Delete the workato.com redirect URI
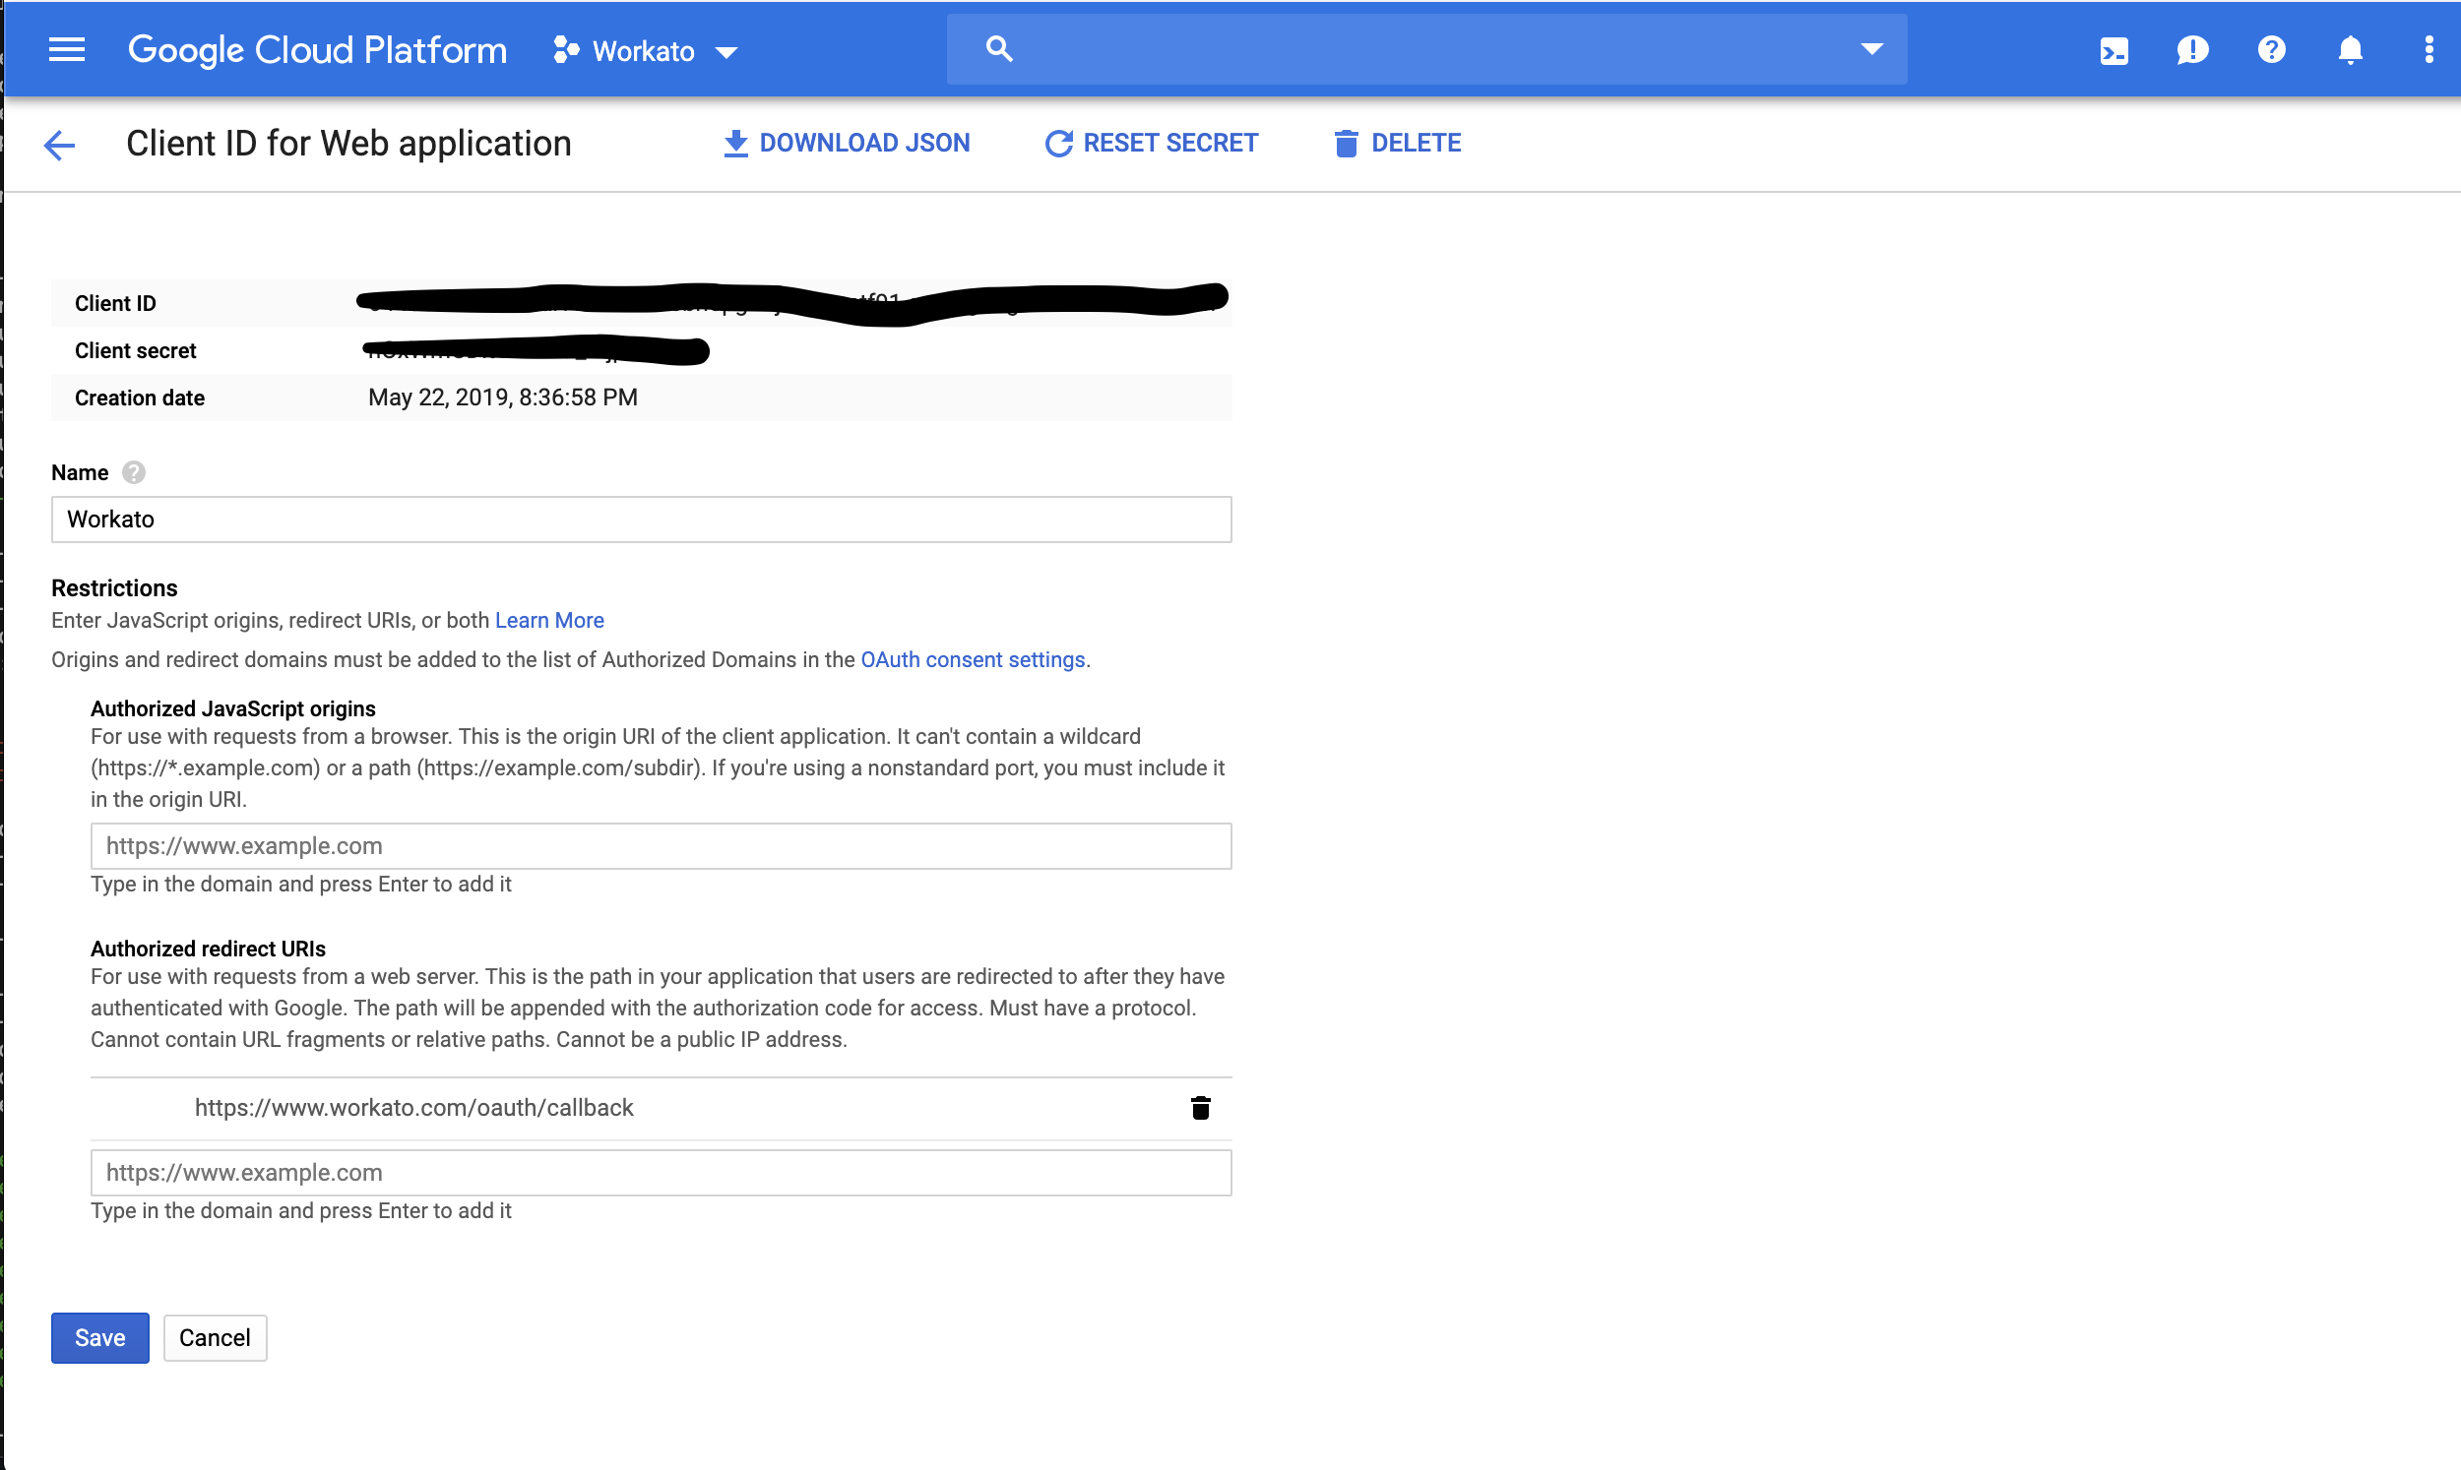2461x1470 pixels. click(1201, 1108)
